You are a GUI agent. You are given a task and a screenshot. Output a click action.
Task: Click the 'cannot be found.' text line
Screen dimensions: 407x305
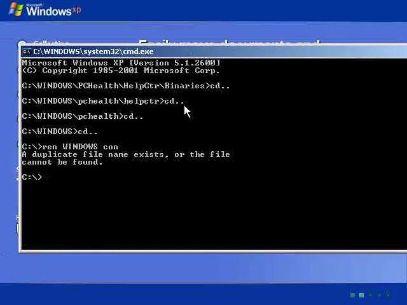(x=62, y=163)
